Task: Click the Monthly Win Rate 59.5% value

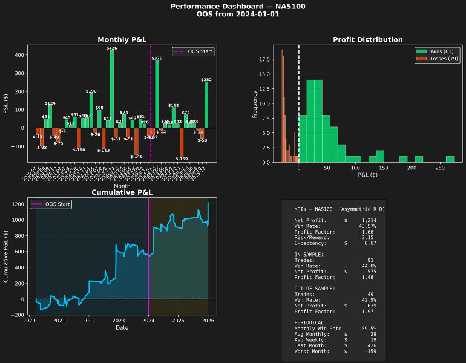Action: tap(369, 329)
